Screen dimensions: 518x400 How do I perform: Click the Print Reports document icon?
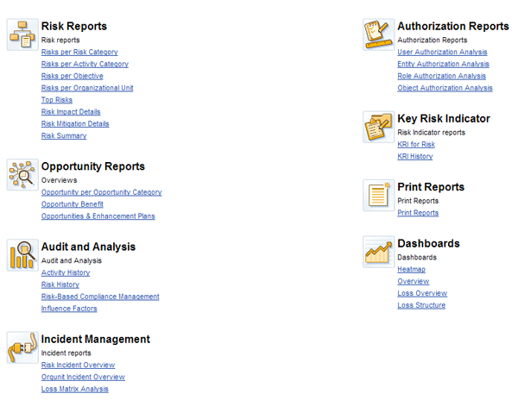[x=379, y=195]
